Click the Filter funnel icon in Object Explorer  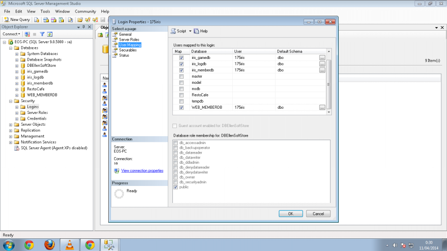pyautogui.click(x=42, y=34)
